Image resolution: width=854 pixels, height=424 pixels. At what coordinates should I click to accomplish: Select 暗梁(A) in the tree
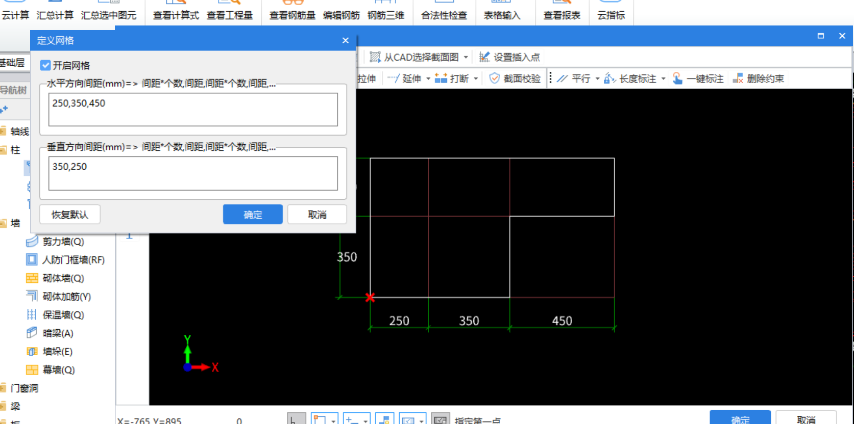pyautogui.click(x=50, y=333)
